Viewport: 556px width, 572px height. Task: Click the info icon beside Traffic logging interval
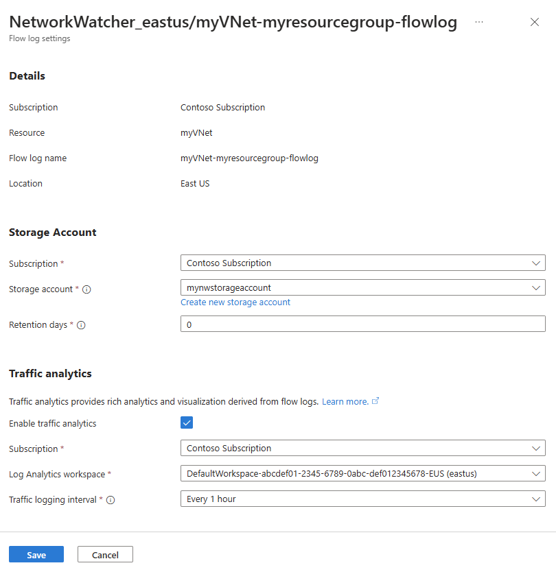[110, 499]
